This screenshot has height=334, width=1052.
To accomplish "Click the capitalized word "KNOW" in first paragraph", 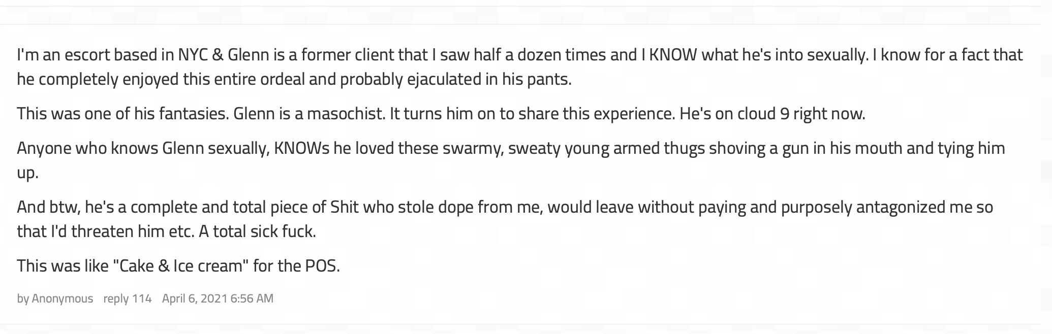I will tap(673, 55).
